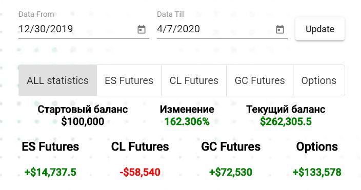Screen dimensions: 361x190
Task: Open the Data Till calendar picker icon
Action: [280, 29]
